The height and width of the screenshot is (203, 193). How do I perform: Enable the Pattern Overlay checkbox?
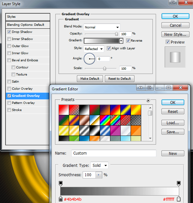(9, 103)
